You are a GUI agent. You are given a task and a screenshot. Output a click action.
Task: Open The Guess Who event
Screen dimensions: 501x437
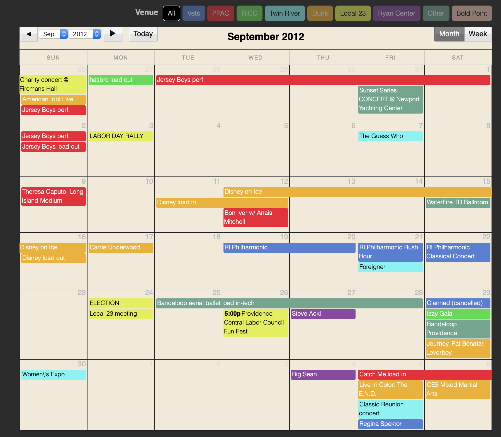pyautogui.click(x=390, y=136)
